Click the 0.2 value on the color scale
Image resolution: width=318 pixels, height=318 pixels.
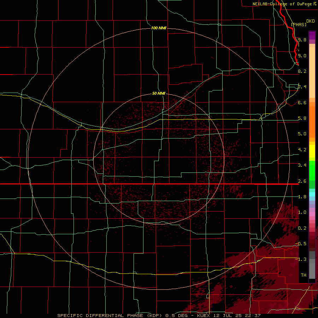(x=302, y=228)
